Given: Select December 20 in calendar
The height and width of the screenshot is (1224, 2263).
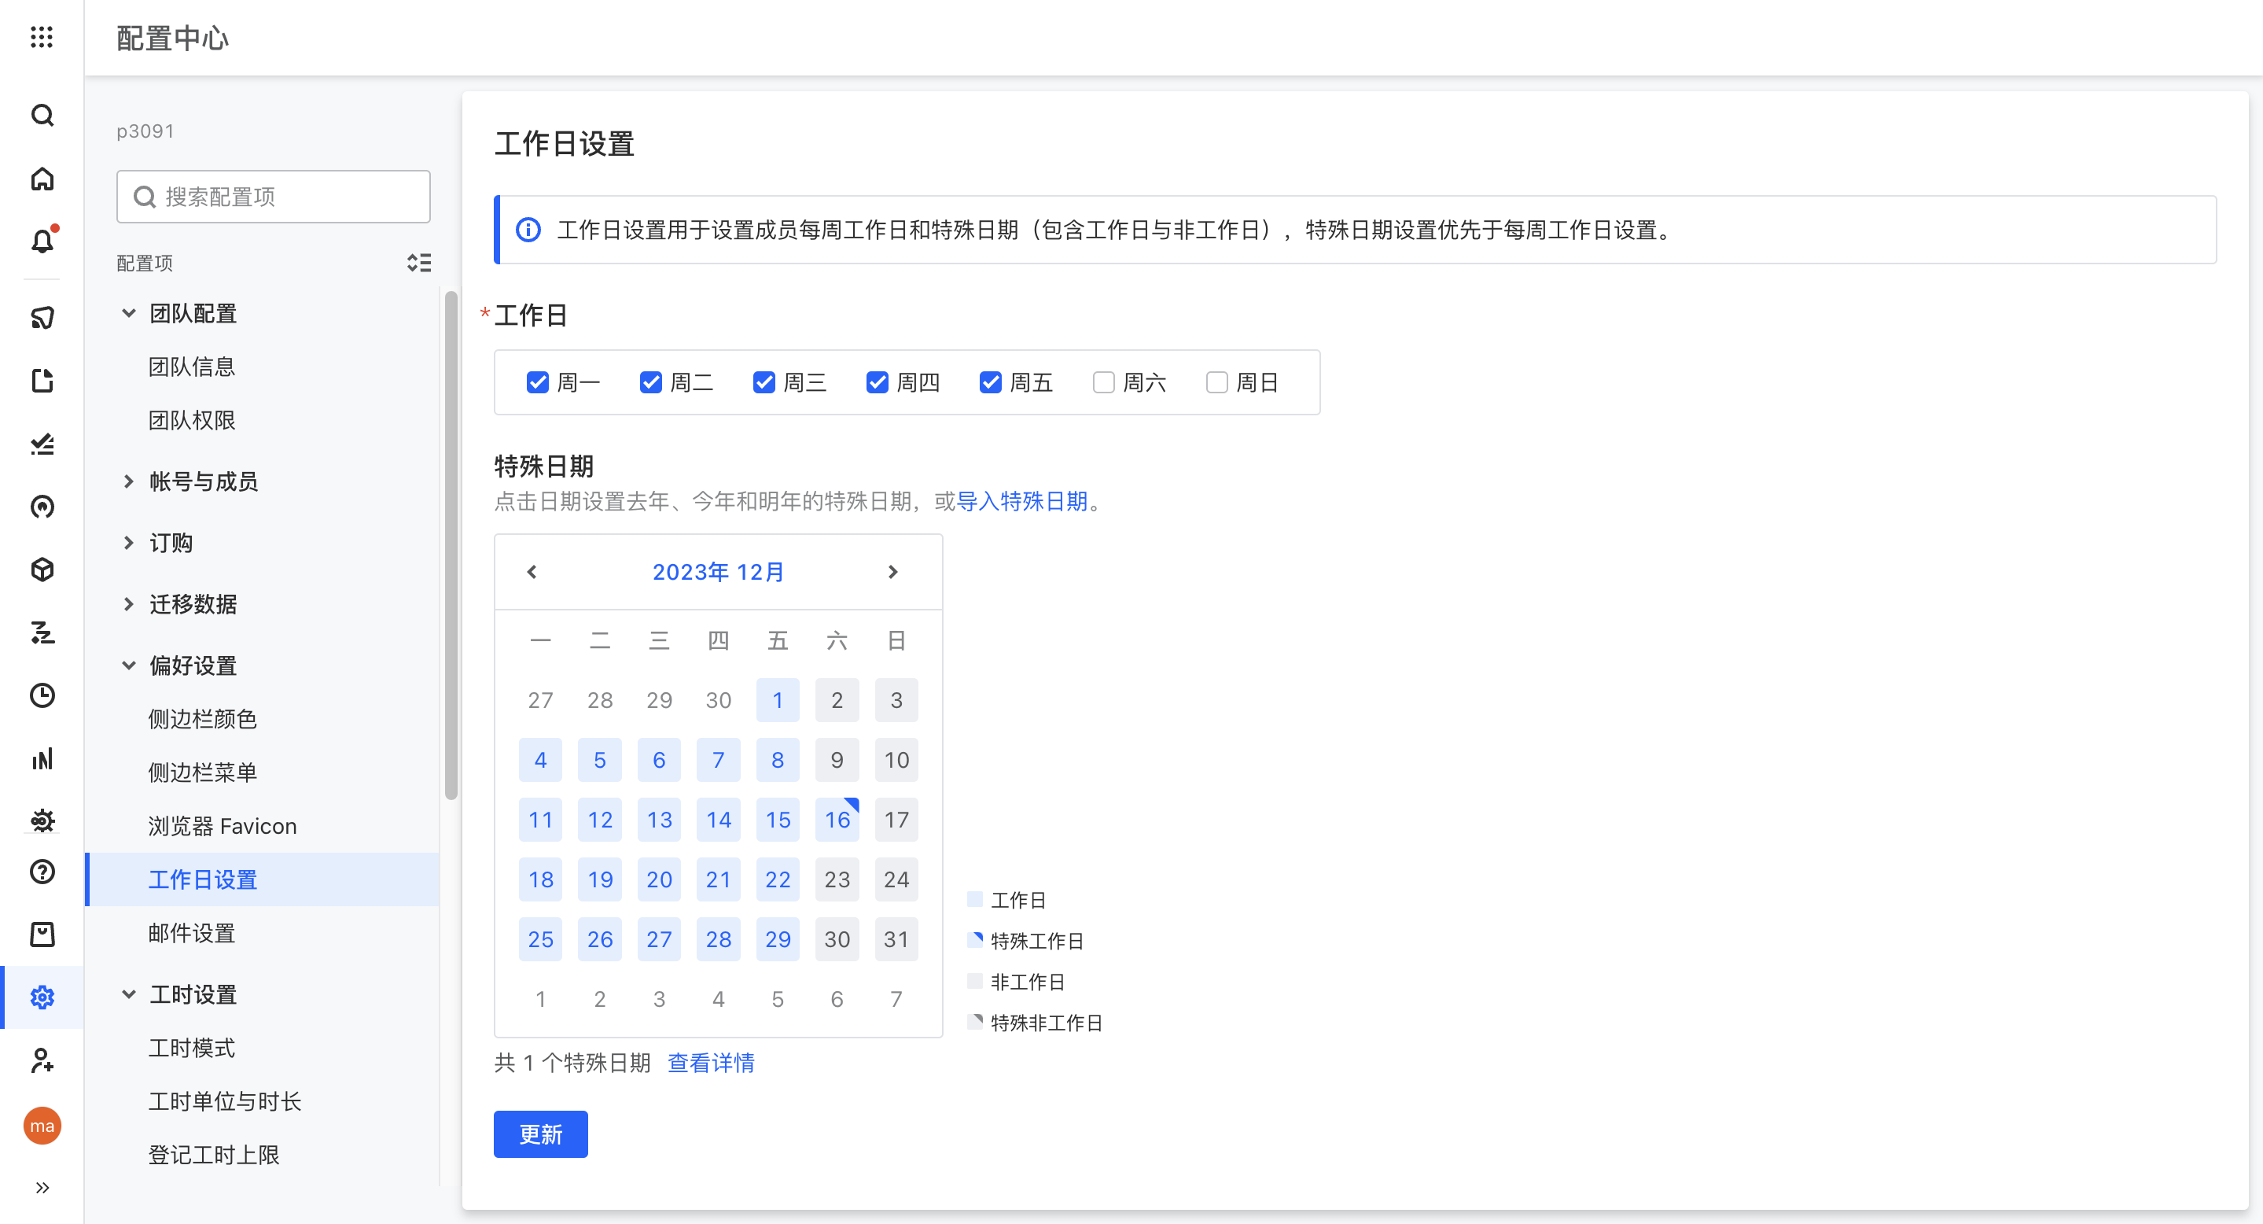Looking at the screenshot, I should (x=659, y=879).
